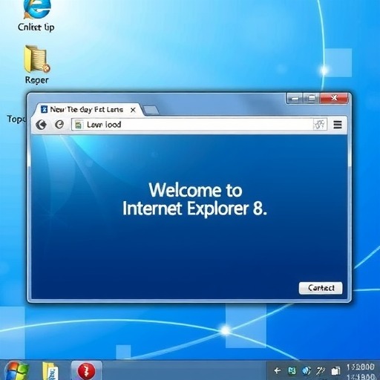Click the 'Rager' desktop icon label

point(37,80)
